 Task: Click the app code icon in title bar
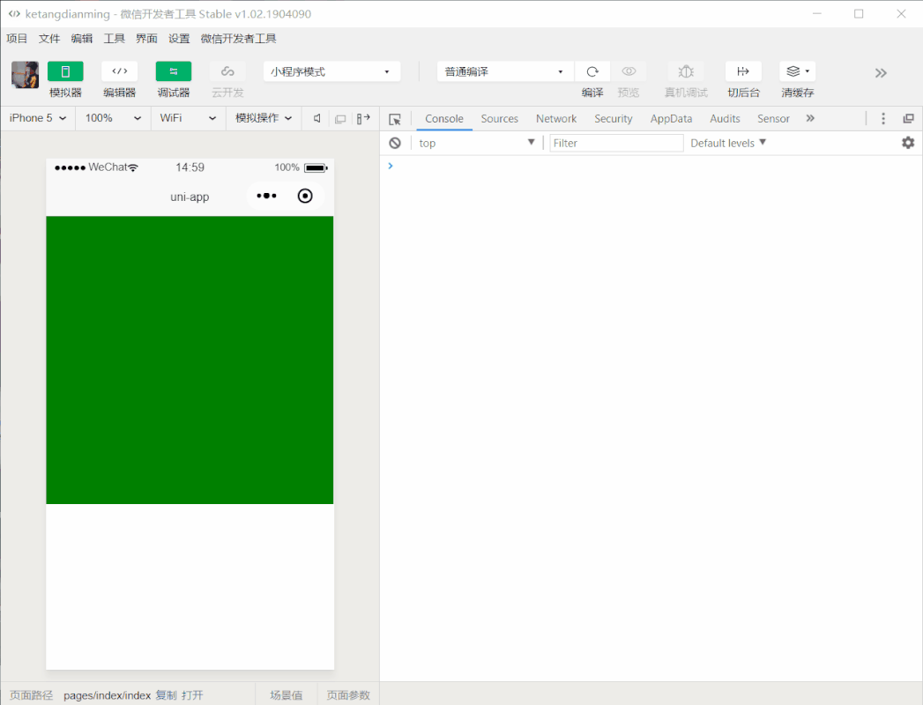14,13
